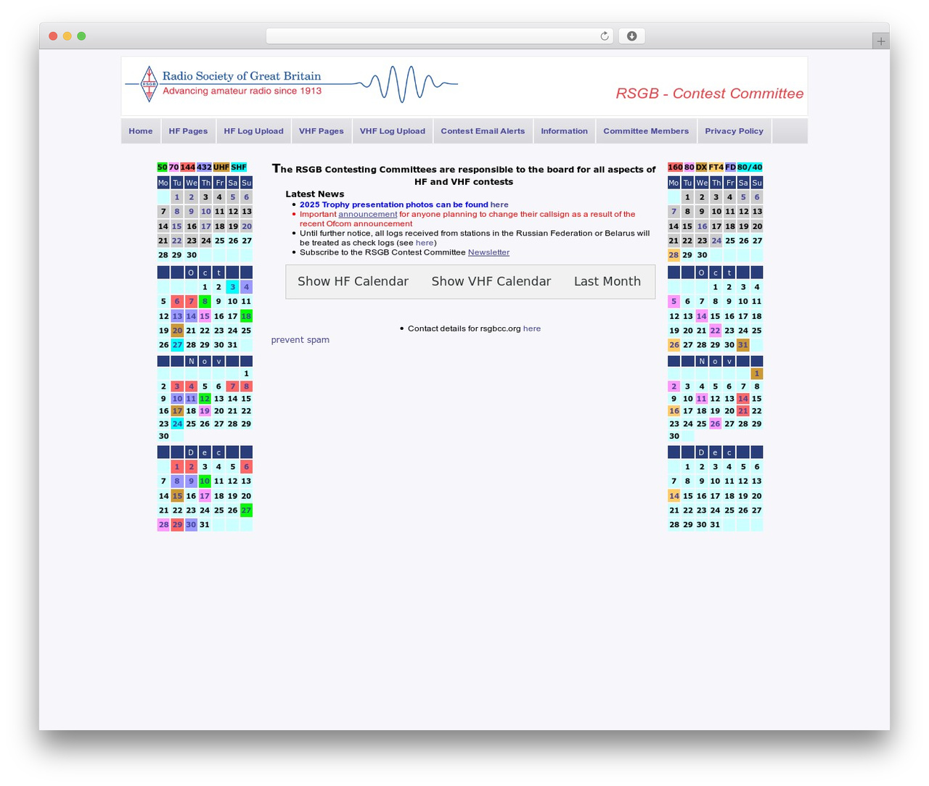Open November 1 in the HF calendar
Image resolution: width=929 pixels, height=786 pixels.
click(756, 373)
